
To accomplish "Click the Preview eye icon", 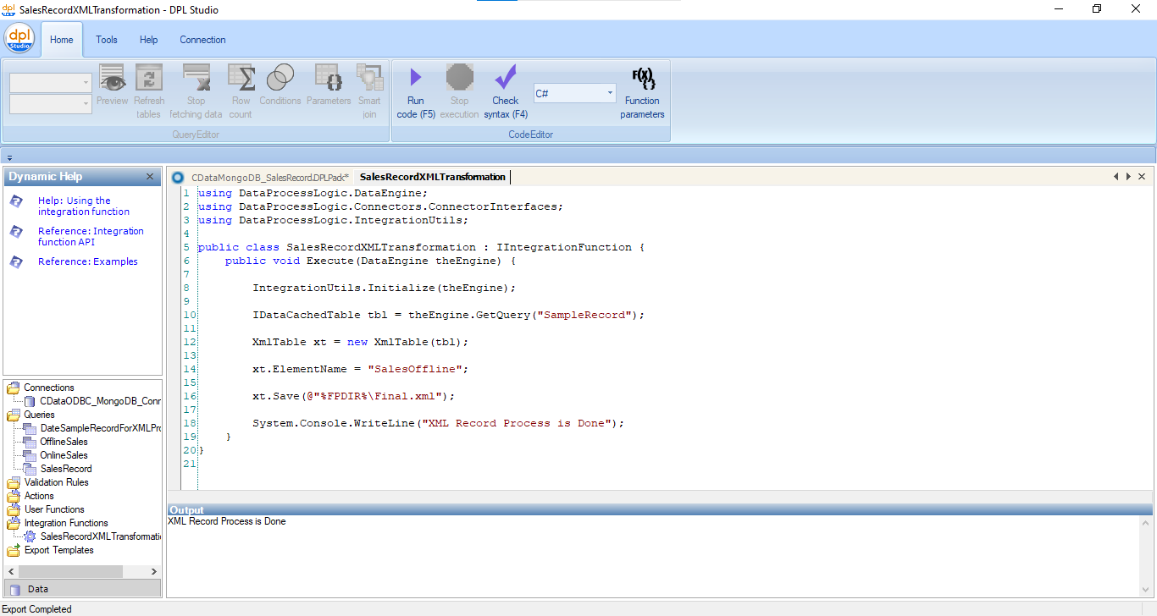I will [113, 78].
